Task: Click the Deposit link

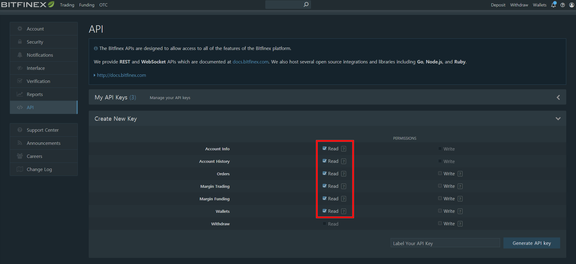Action: coord(498,5)
